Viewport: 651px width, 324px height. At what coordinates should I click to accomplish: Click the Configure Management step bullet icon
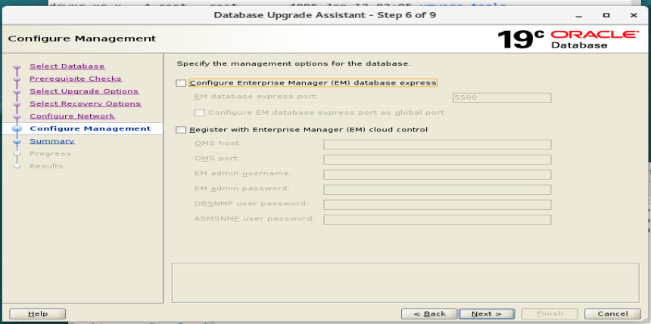[17, 129]
